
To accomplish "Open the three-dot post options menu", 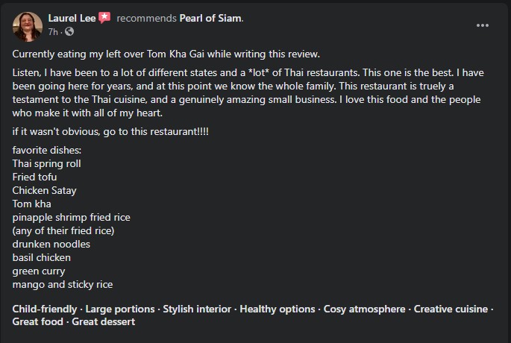I will coord(483,25).
